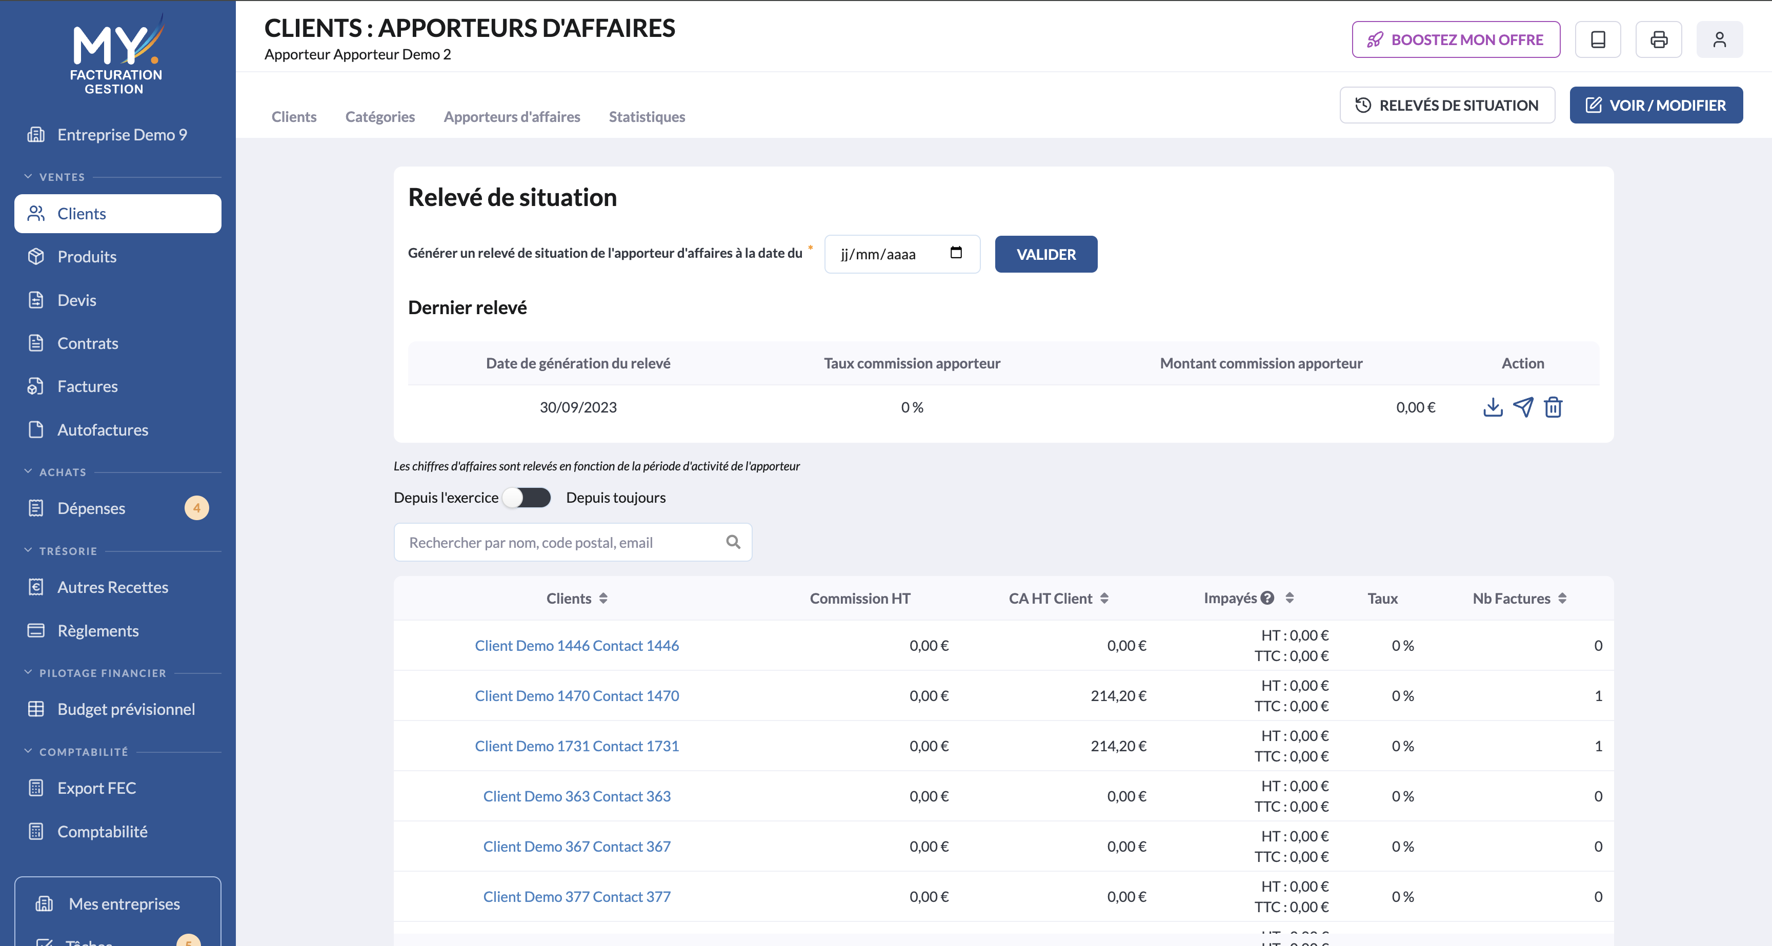Switch to the Statistiques tab
The width and height of the screenshot is (1772, 946).
[x=647, y=117]
